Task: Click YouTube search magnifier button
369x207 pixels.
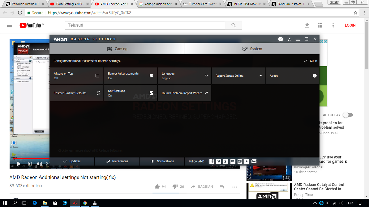Action: point(234,25)
